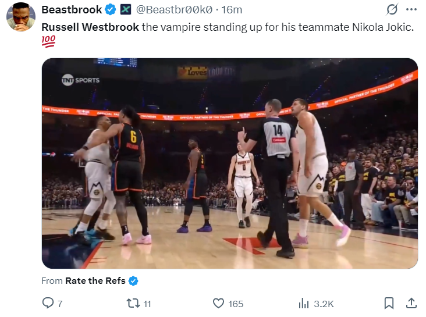Click the Beastbrook display name
The image size is (426, 317).
[x=72, y=10]
